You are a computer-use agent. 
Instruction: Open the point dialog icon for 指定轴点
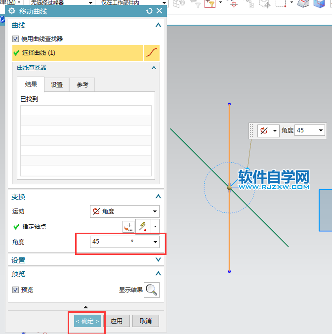[x=128, y=226]
